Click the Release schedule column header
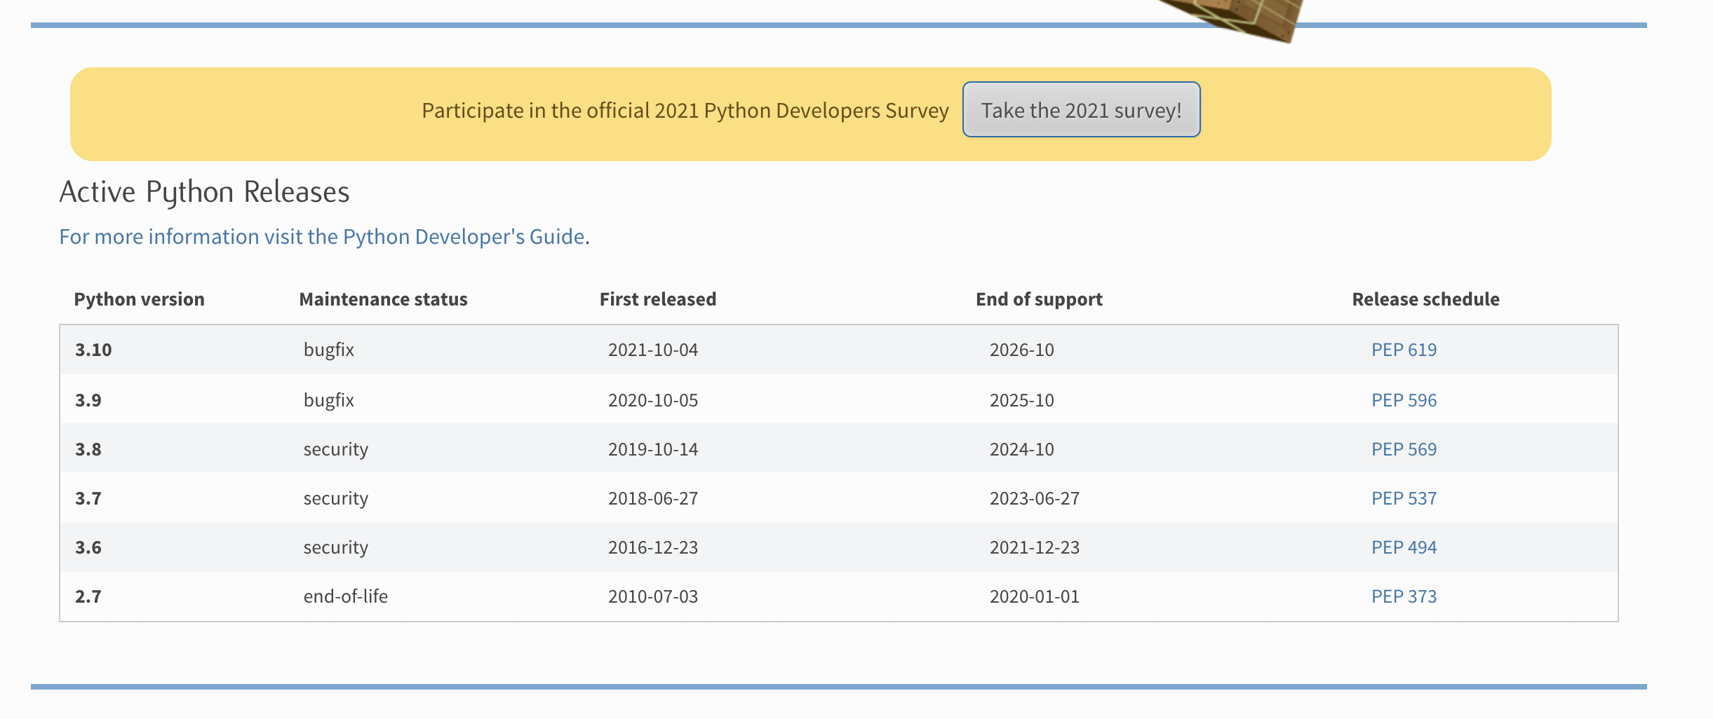1713x719 pixels. pos(1425,299)
